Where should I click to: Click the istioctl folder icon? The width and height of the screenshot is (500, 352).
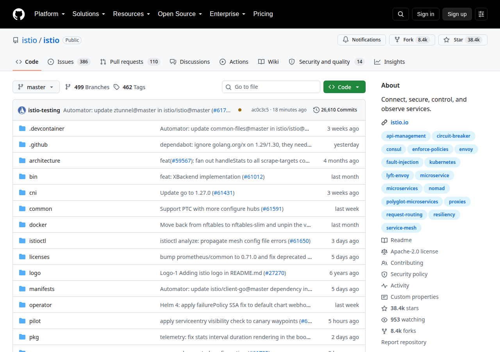(x=22, y=241)
